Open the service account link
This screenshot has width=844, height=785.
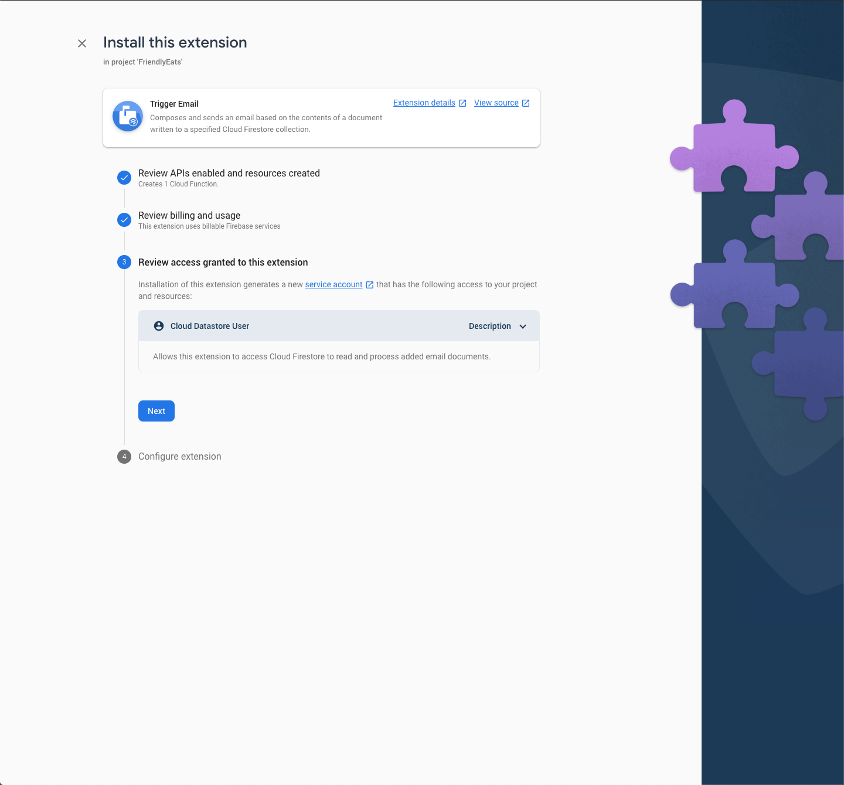(x=333, y=285)
